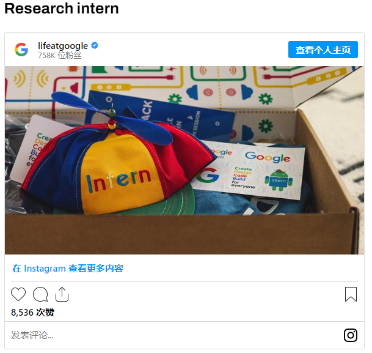Click the 758K 位粉丝 follower count
The height and width of the screenshot is (353, 372).
(x=59, y=55)
